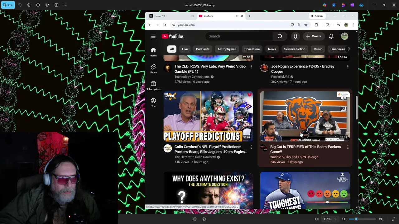Toggle sound on the Bears video preview
399x224 pixels.
tap(343, 98)
